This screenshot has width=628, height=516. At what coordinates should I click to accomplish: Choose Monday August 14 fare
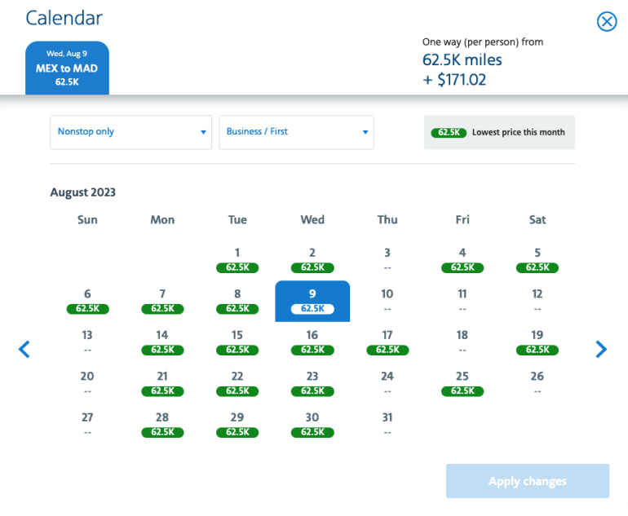(162, 342)
